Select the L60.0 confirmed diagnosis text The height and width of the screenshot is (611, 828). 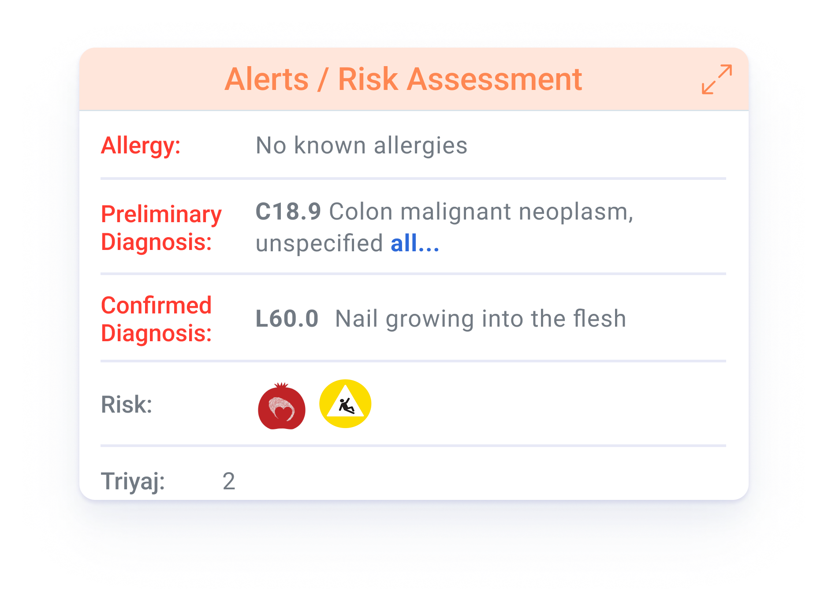tap(441, 318)
